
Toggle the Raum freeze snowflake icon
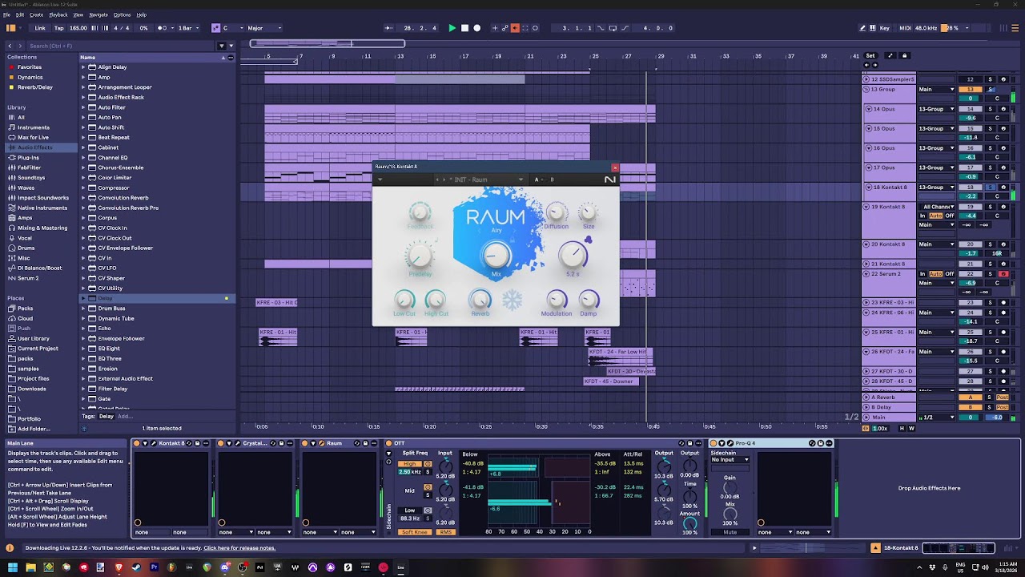click(x=512, y=301)
